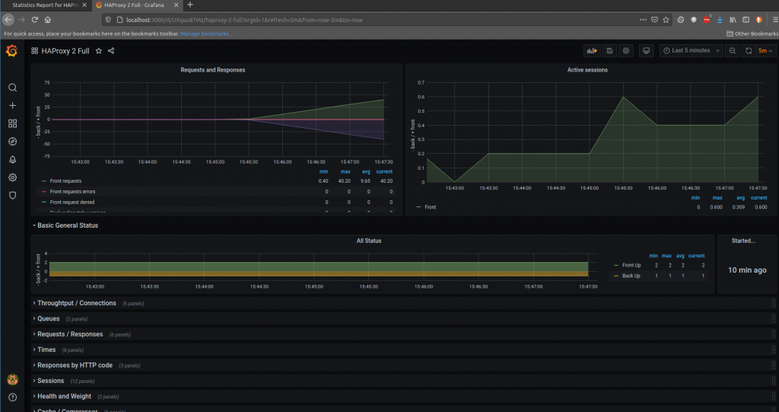
Task: Open search from the sidebar magnifier
Action: point(12,88)
